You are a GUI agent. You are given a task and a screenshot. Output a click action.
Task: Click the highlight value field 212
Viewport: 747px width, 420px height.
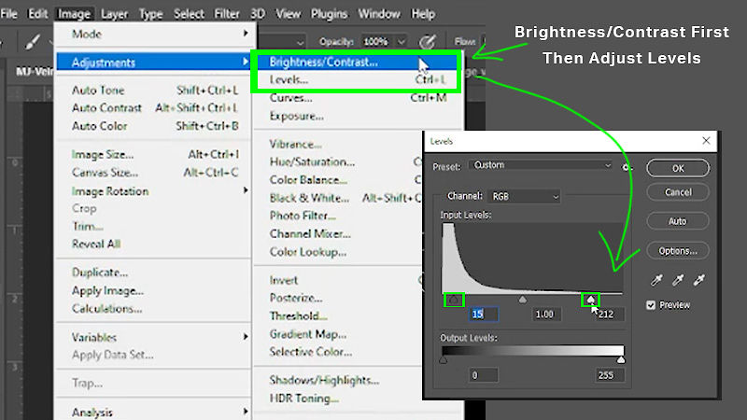coord(610,315)
